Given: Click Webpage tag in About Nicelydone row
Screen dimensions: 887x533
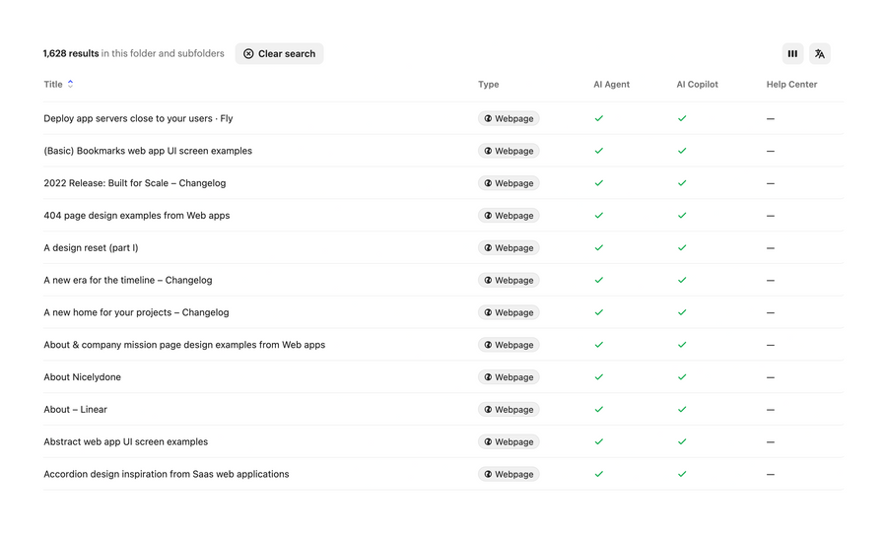Looking at the screenshot, I should pos(509,376).
